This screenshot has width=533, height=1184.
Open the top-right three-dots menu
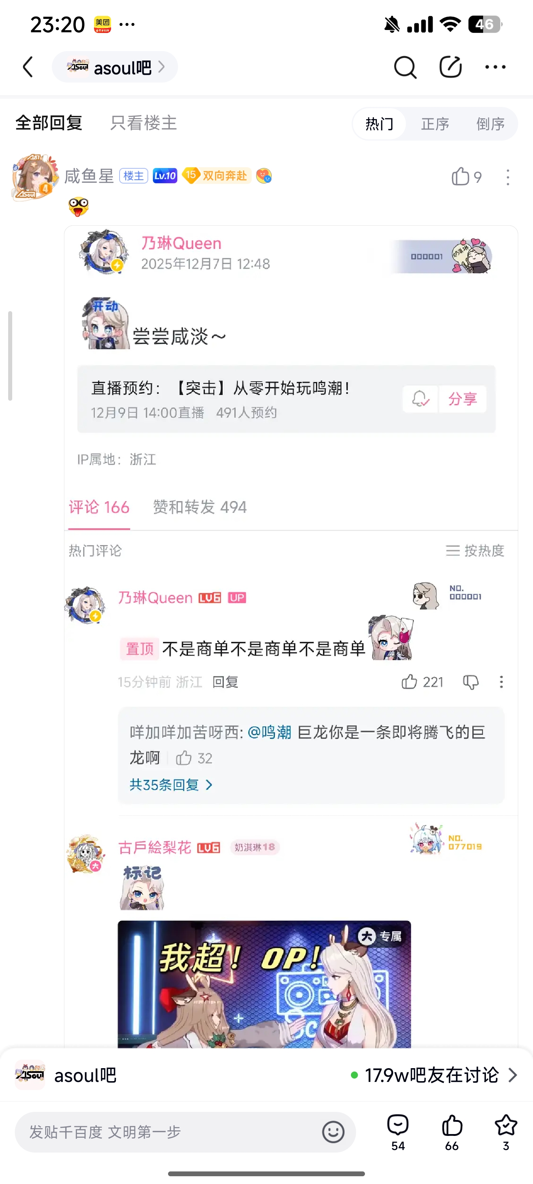coord(495,67)
